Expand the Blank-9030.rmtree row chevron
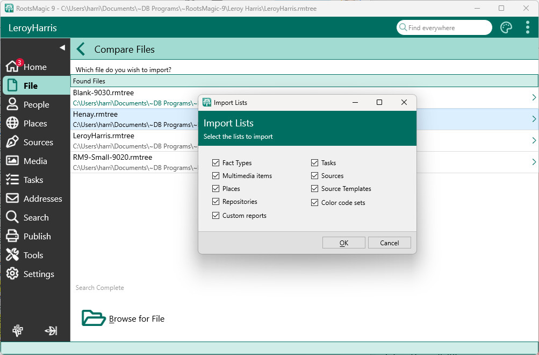 (534, 97)
